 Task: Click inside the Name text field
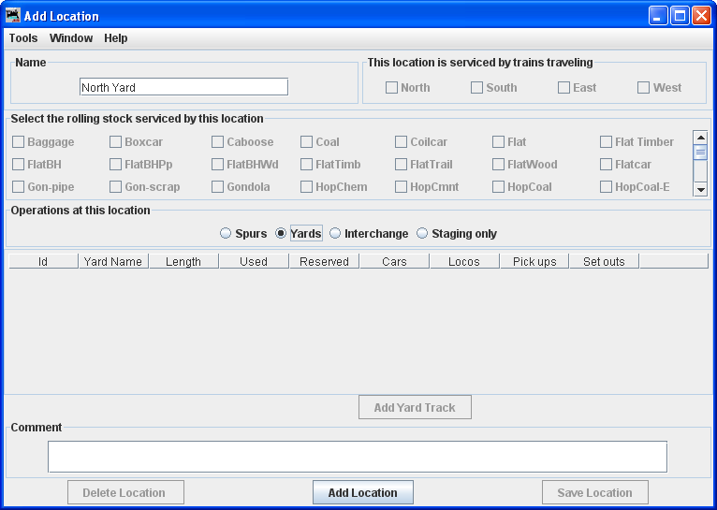[x=183, y=87]
